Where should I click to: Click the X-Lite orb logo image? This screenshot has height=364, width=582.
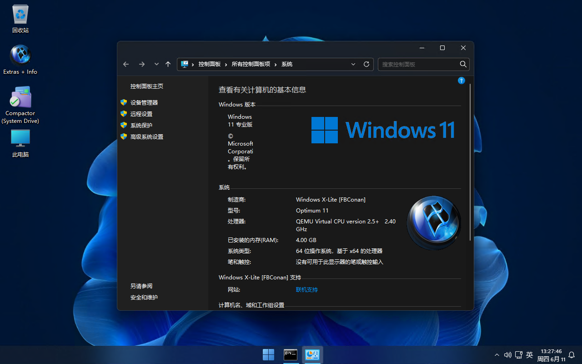click(x=434, y=223)
